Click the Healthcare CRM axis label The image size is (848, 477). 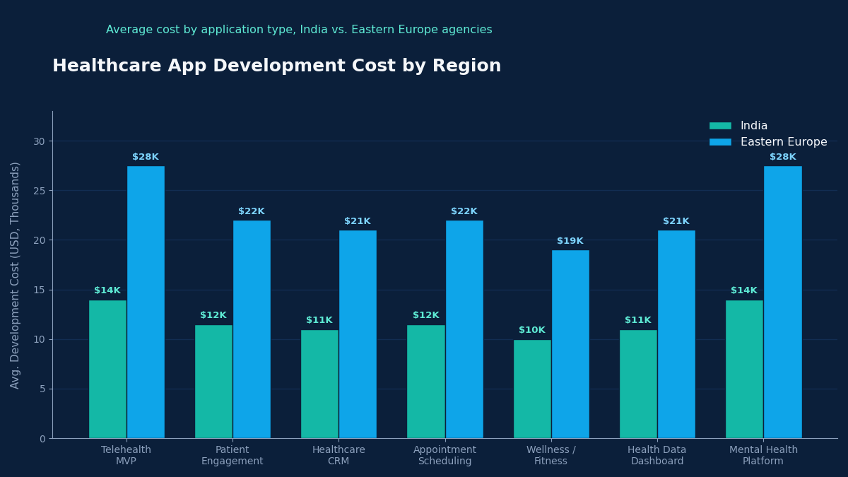click(338, 456)
